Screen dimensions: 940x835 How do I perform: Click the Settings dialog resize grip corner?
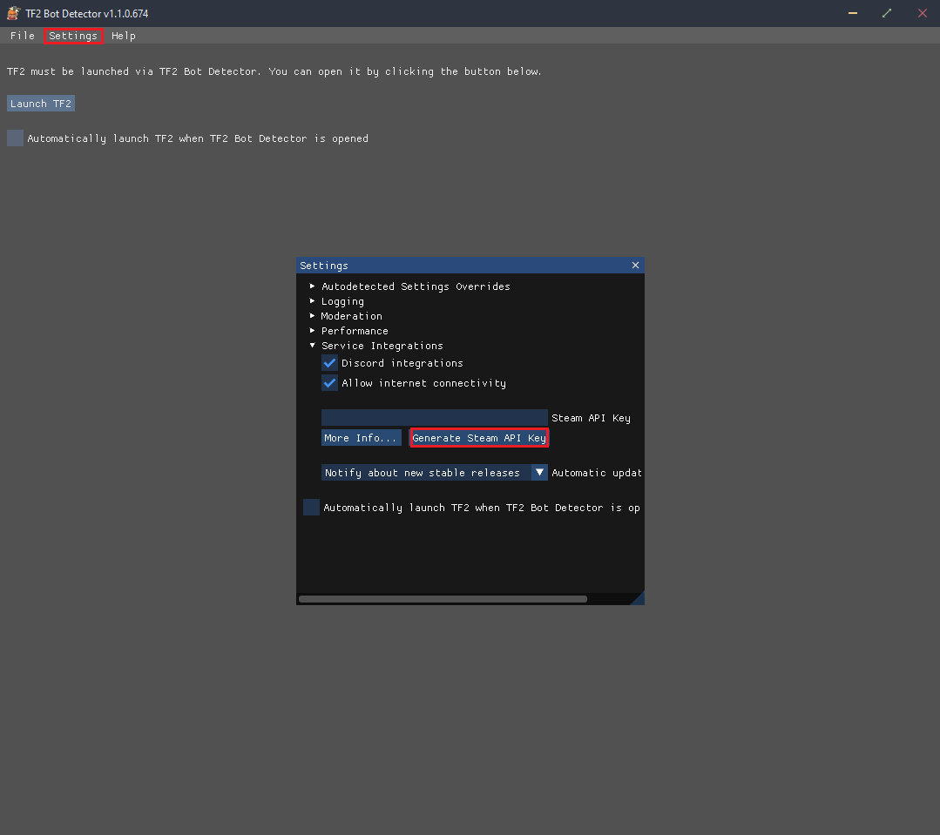[x=639, y=600]
